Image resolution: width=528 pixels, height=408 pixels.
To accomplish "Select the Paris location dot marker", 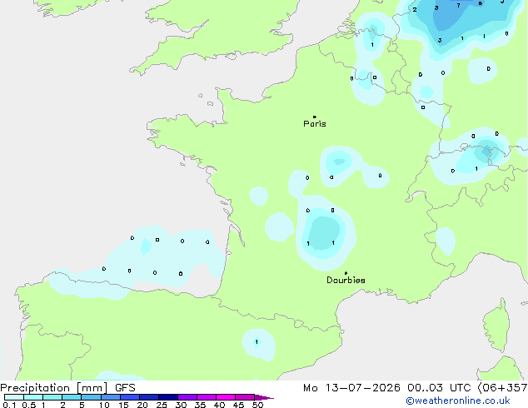I will click(315, 117).
